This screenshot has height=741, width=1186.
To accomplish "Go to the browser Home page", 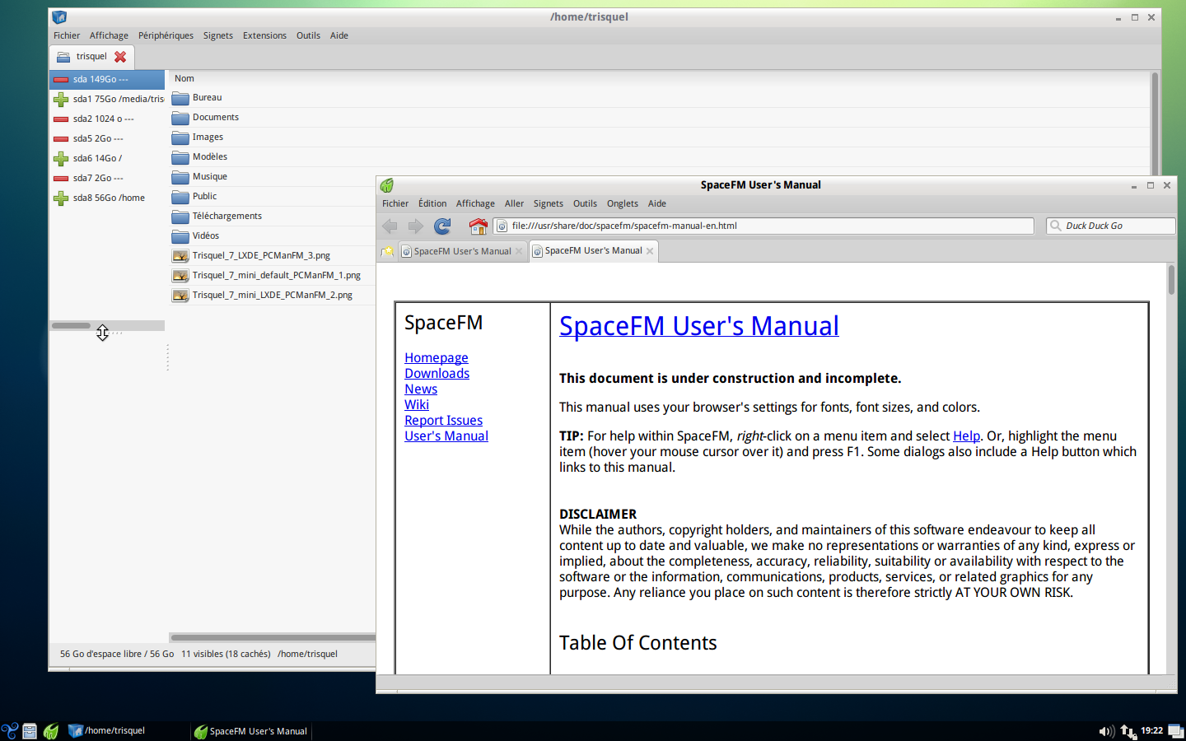I will (478, 226).
